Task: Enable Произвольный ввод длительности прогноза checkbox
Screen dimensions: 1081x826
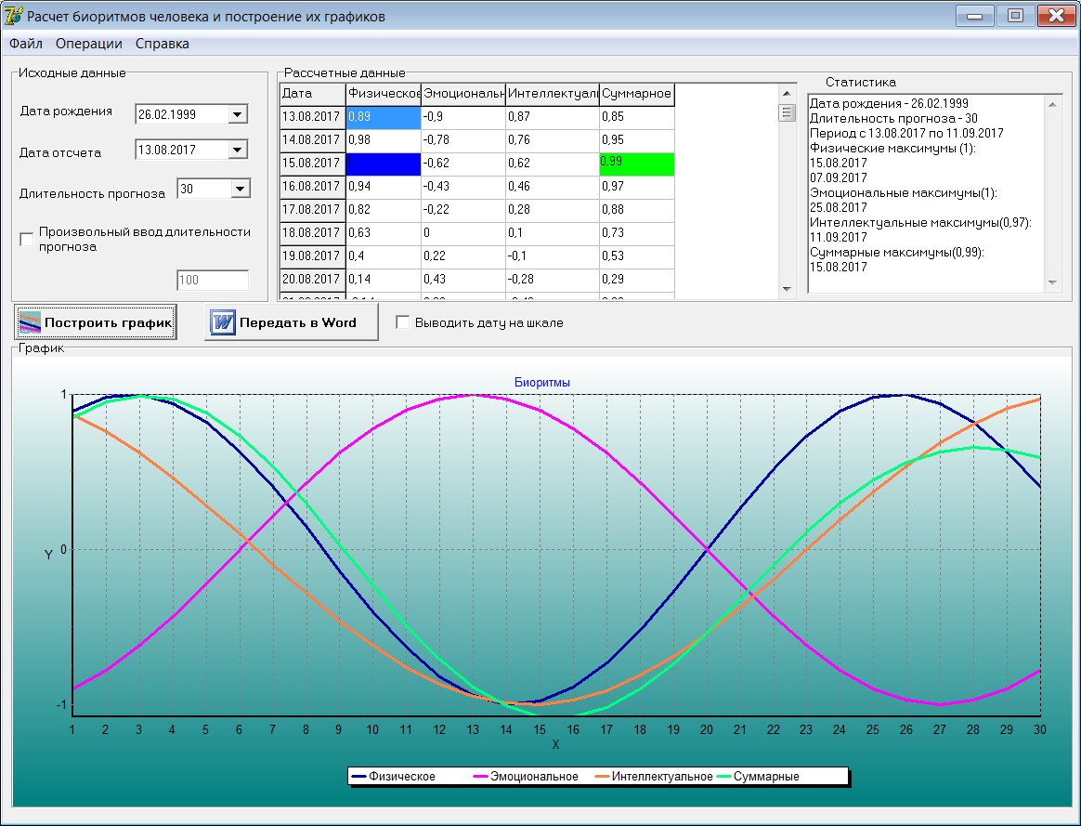Action: click(x=27, y=240)
